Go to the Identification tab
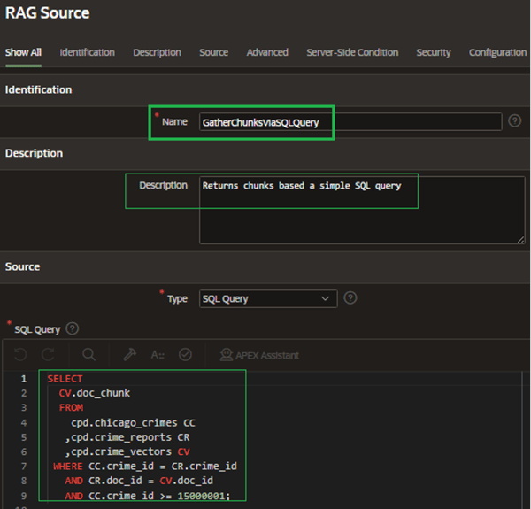 coord(87,52)
